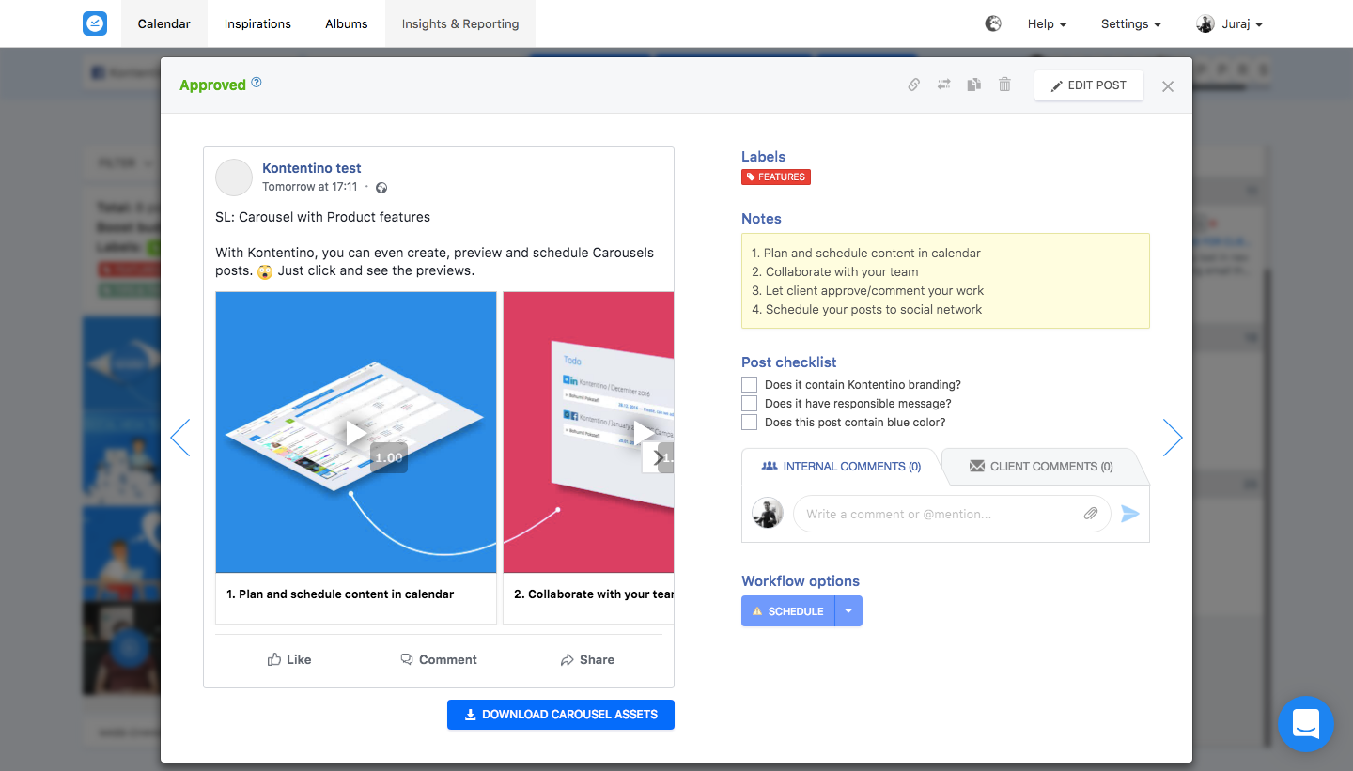Open the Settings dropdown menu
Image resolution: width=1353 pixels, height=771 pixels.
coord(1131,24)
